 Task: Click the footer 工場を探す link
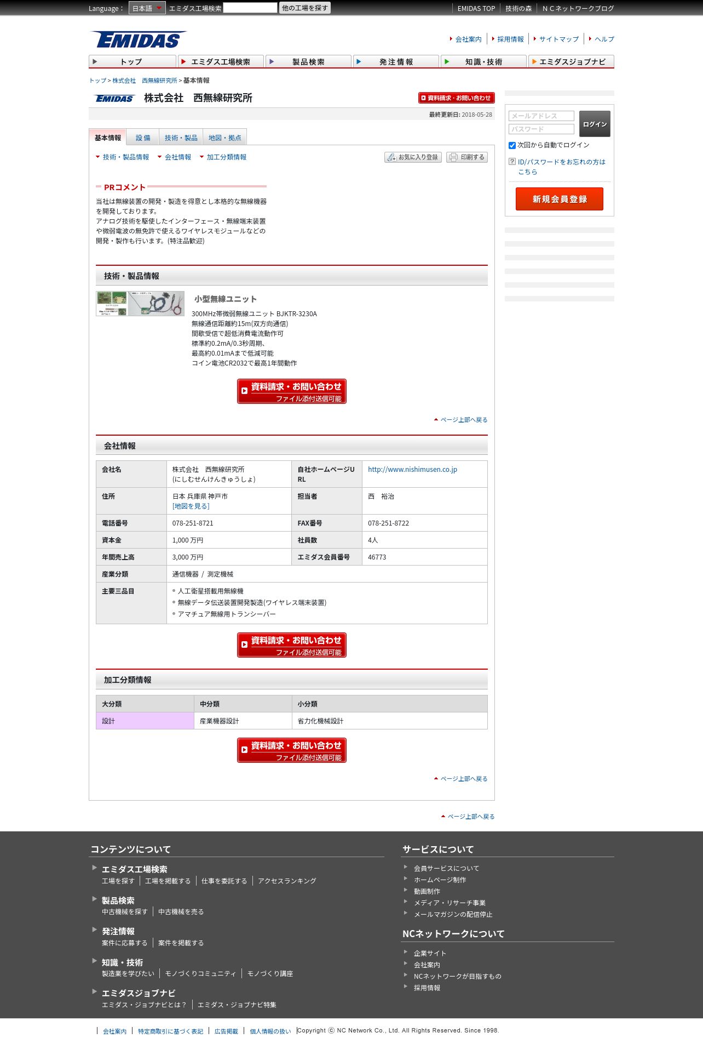[118, 881]
